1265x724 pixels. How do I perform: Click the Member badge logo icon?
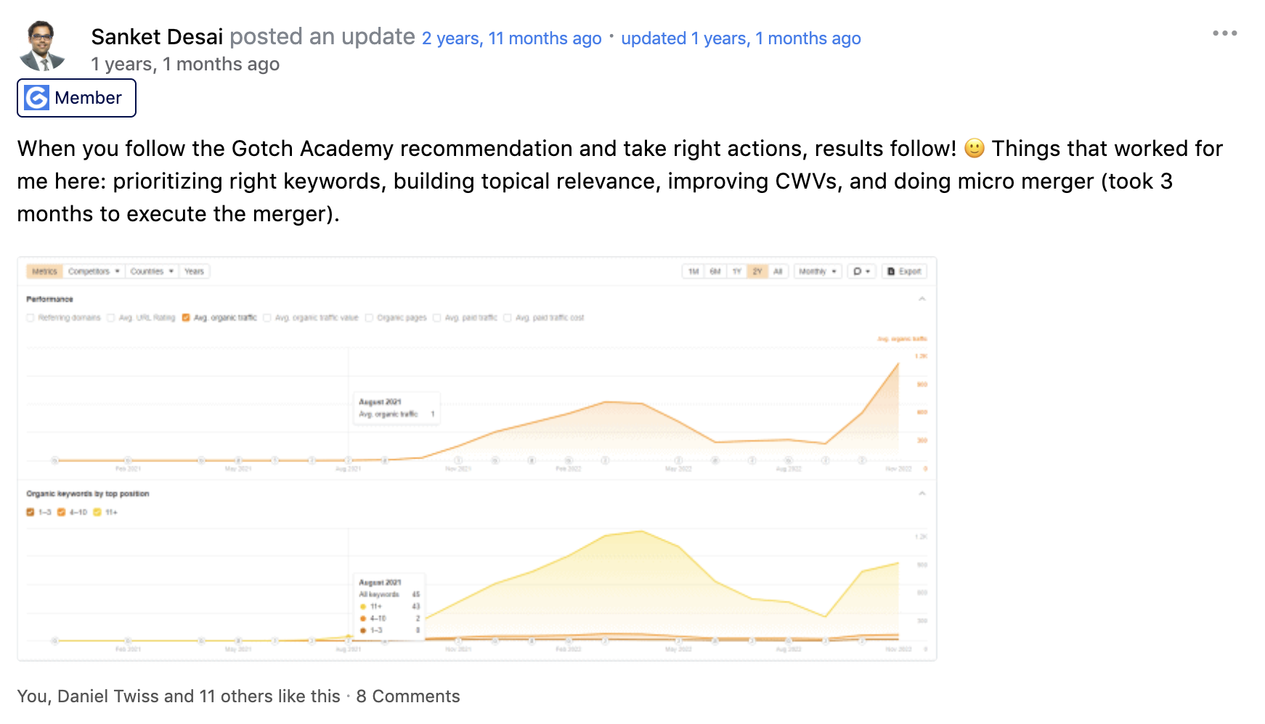point(37,98)
